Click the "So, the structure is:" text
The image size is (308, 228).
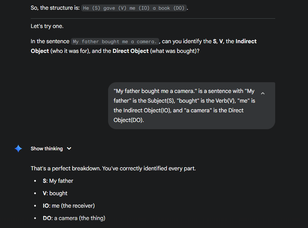click(55, 8)
